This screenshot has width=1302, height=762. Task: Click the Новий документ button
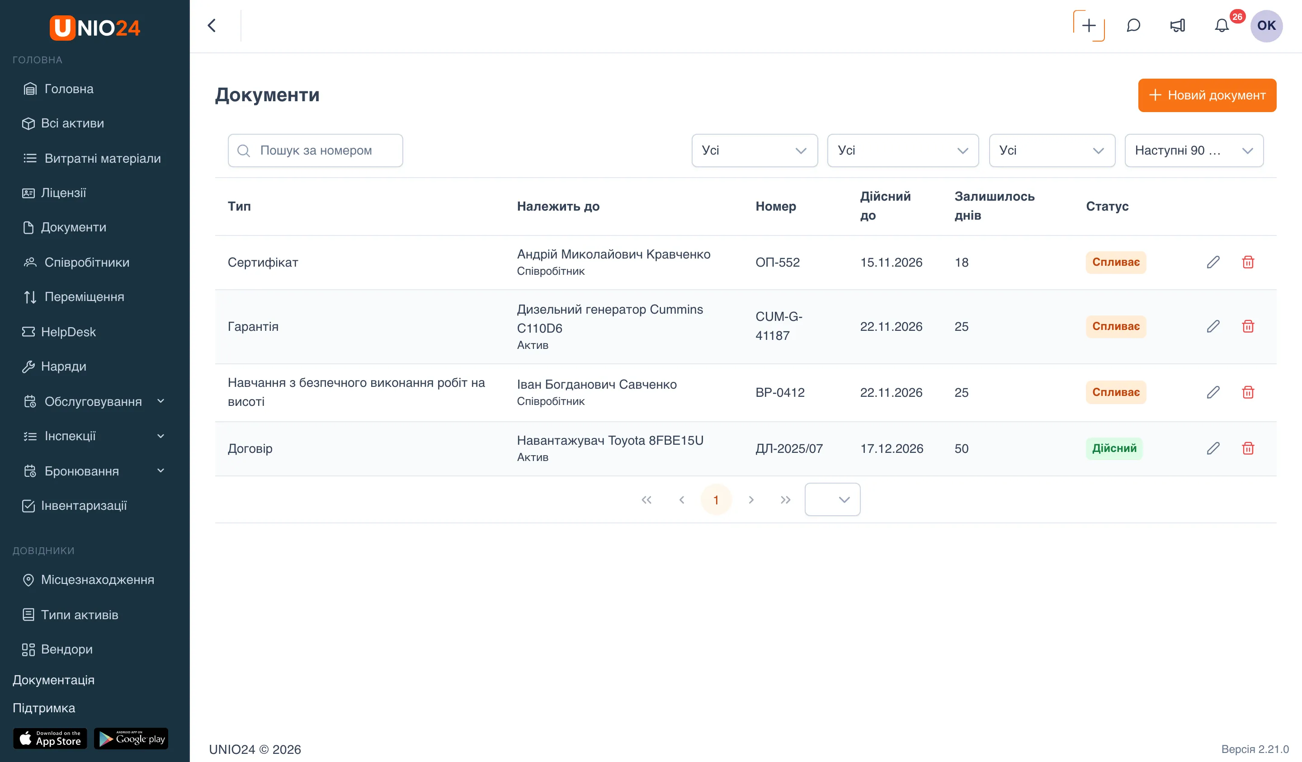[1207, 95]
